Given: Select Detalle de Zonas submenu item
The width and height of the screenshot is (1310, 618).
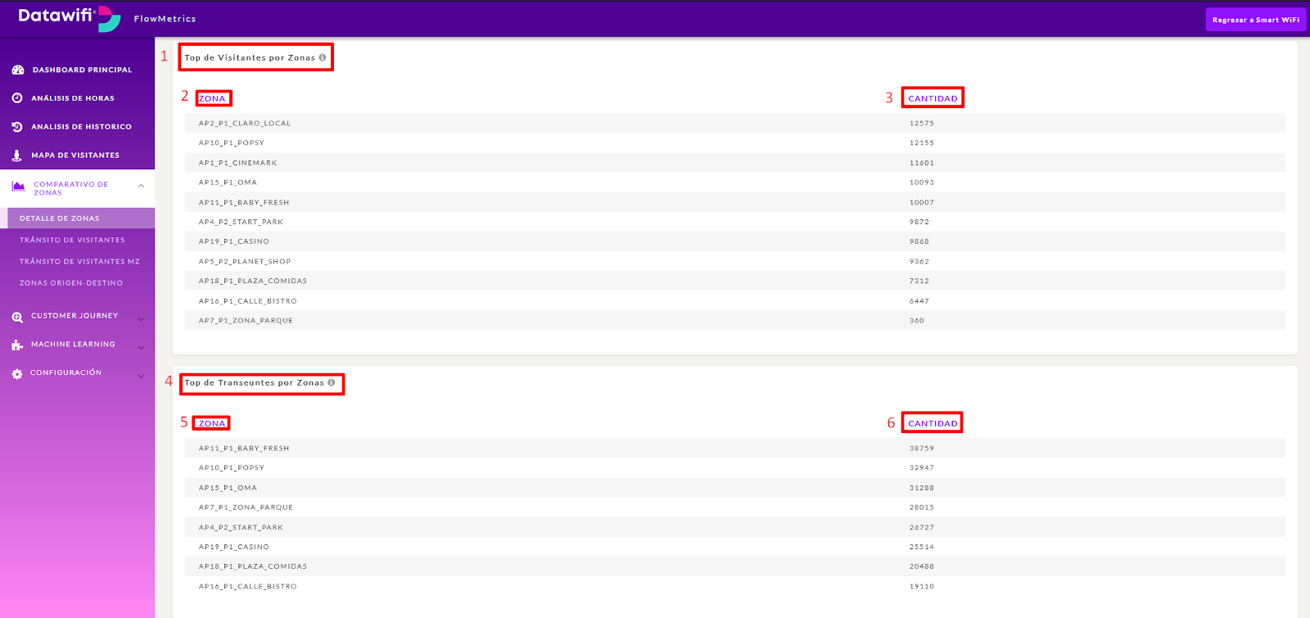Looking at the screenshot, I should click(77, 219).
